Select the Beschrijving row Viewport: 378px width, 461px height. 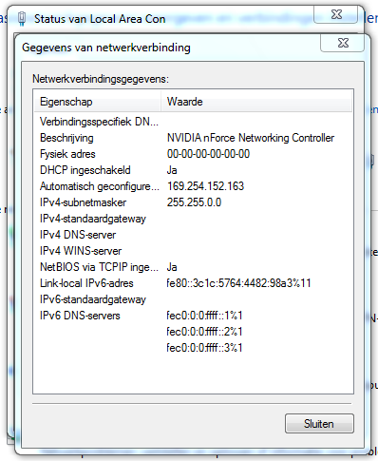click(x=193, y=138)
